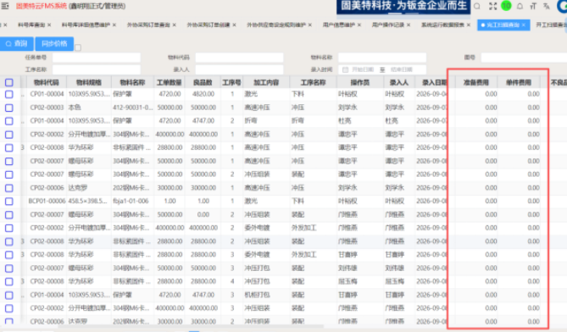Viewport: 567px width, 332px height.
Task: Close the 外协采购订单查询 tab
Action: (175, 25)
